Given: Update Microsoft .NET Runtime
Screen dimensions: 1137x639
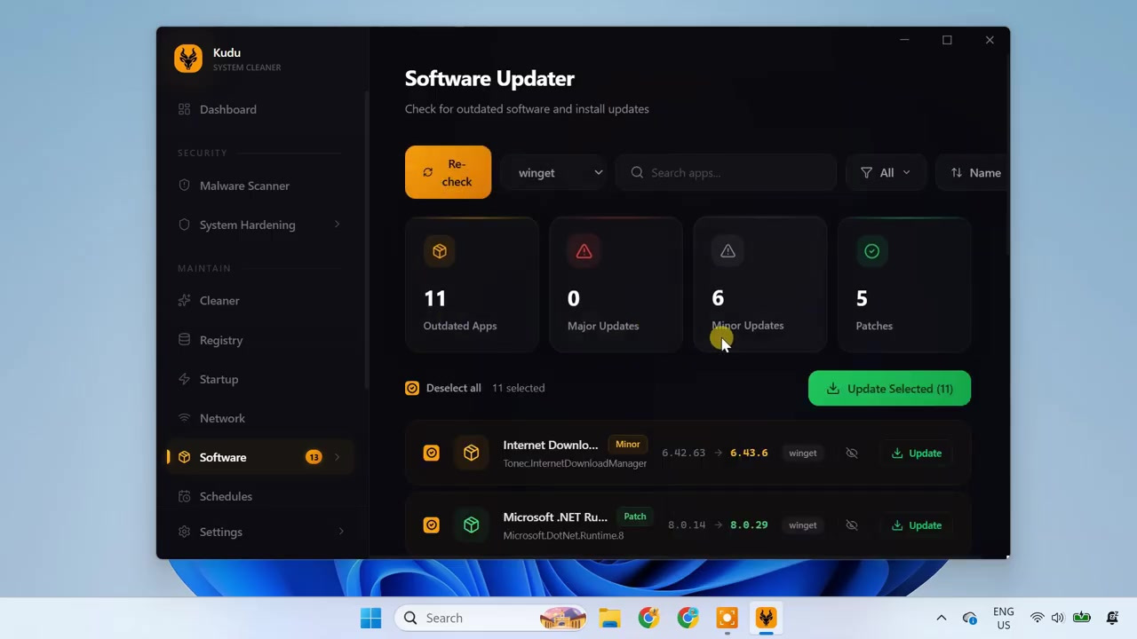Looking at the screenshot, I should (917, 525).
